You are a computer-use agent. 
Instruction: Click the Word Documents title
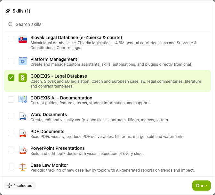(x=49, y=114)
